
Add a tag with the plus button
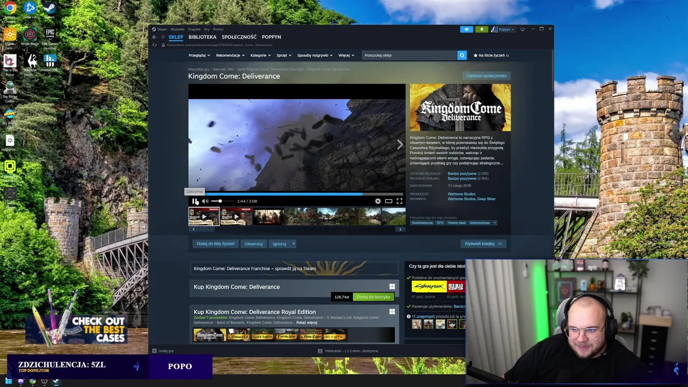pyautogui.click(x=494, y=223)
